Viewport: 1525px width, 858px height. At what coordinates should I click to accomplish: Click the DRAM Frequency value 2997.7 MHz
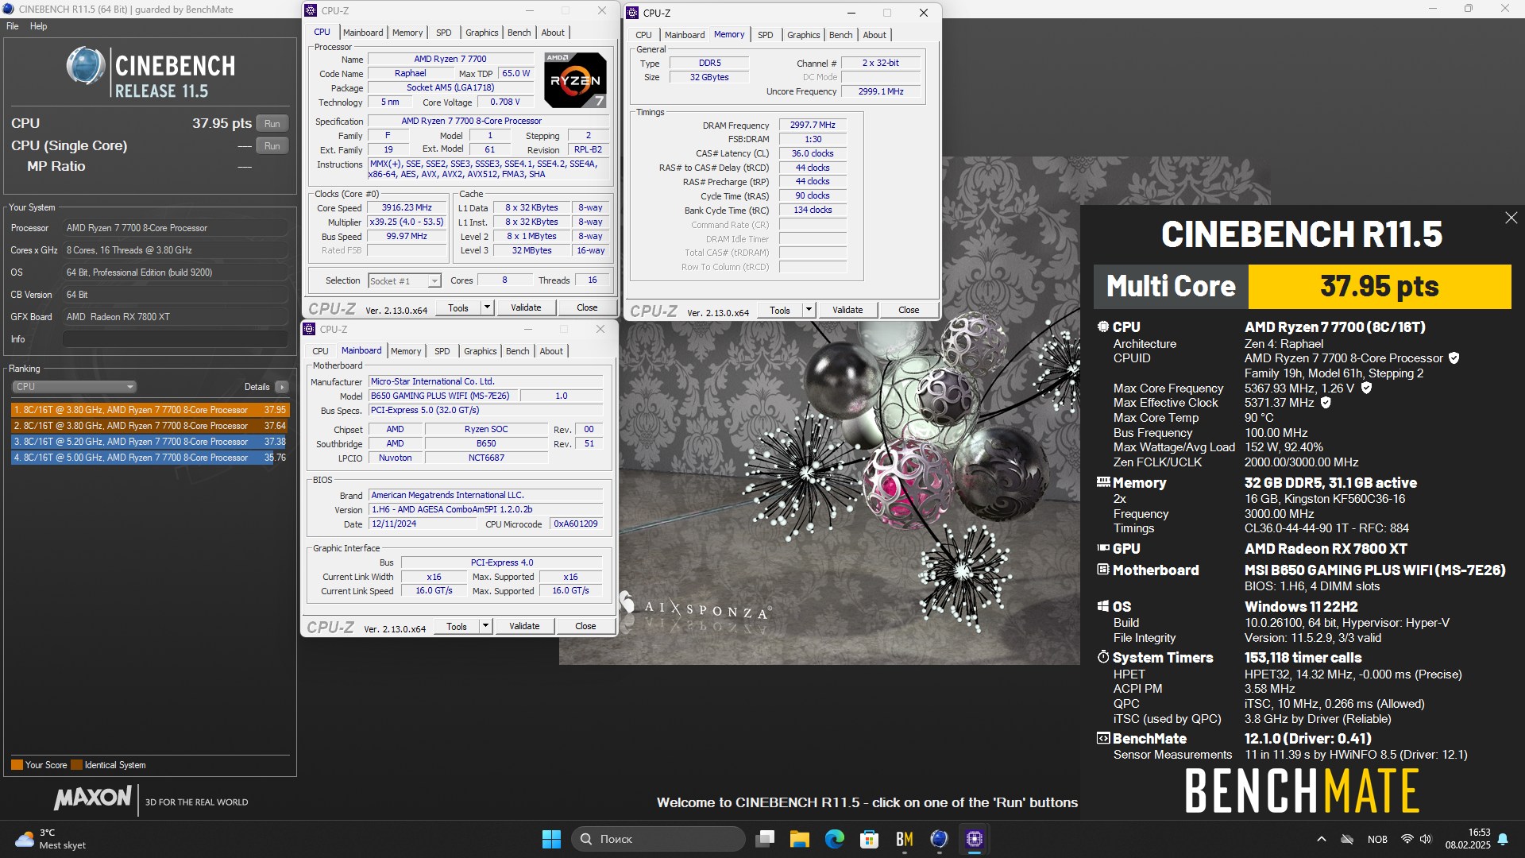[x=813, y=126]
